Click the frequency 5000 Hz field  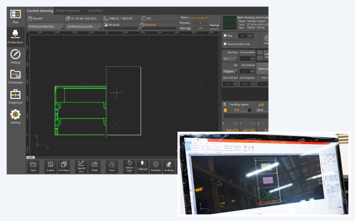247,84
